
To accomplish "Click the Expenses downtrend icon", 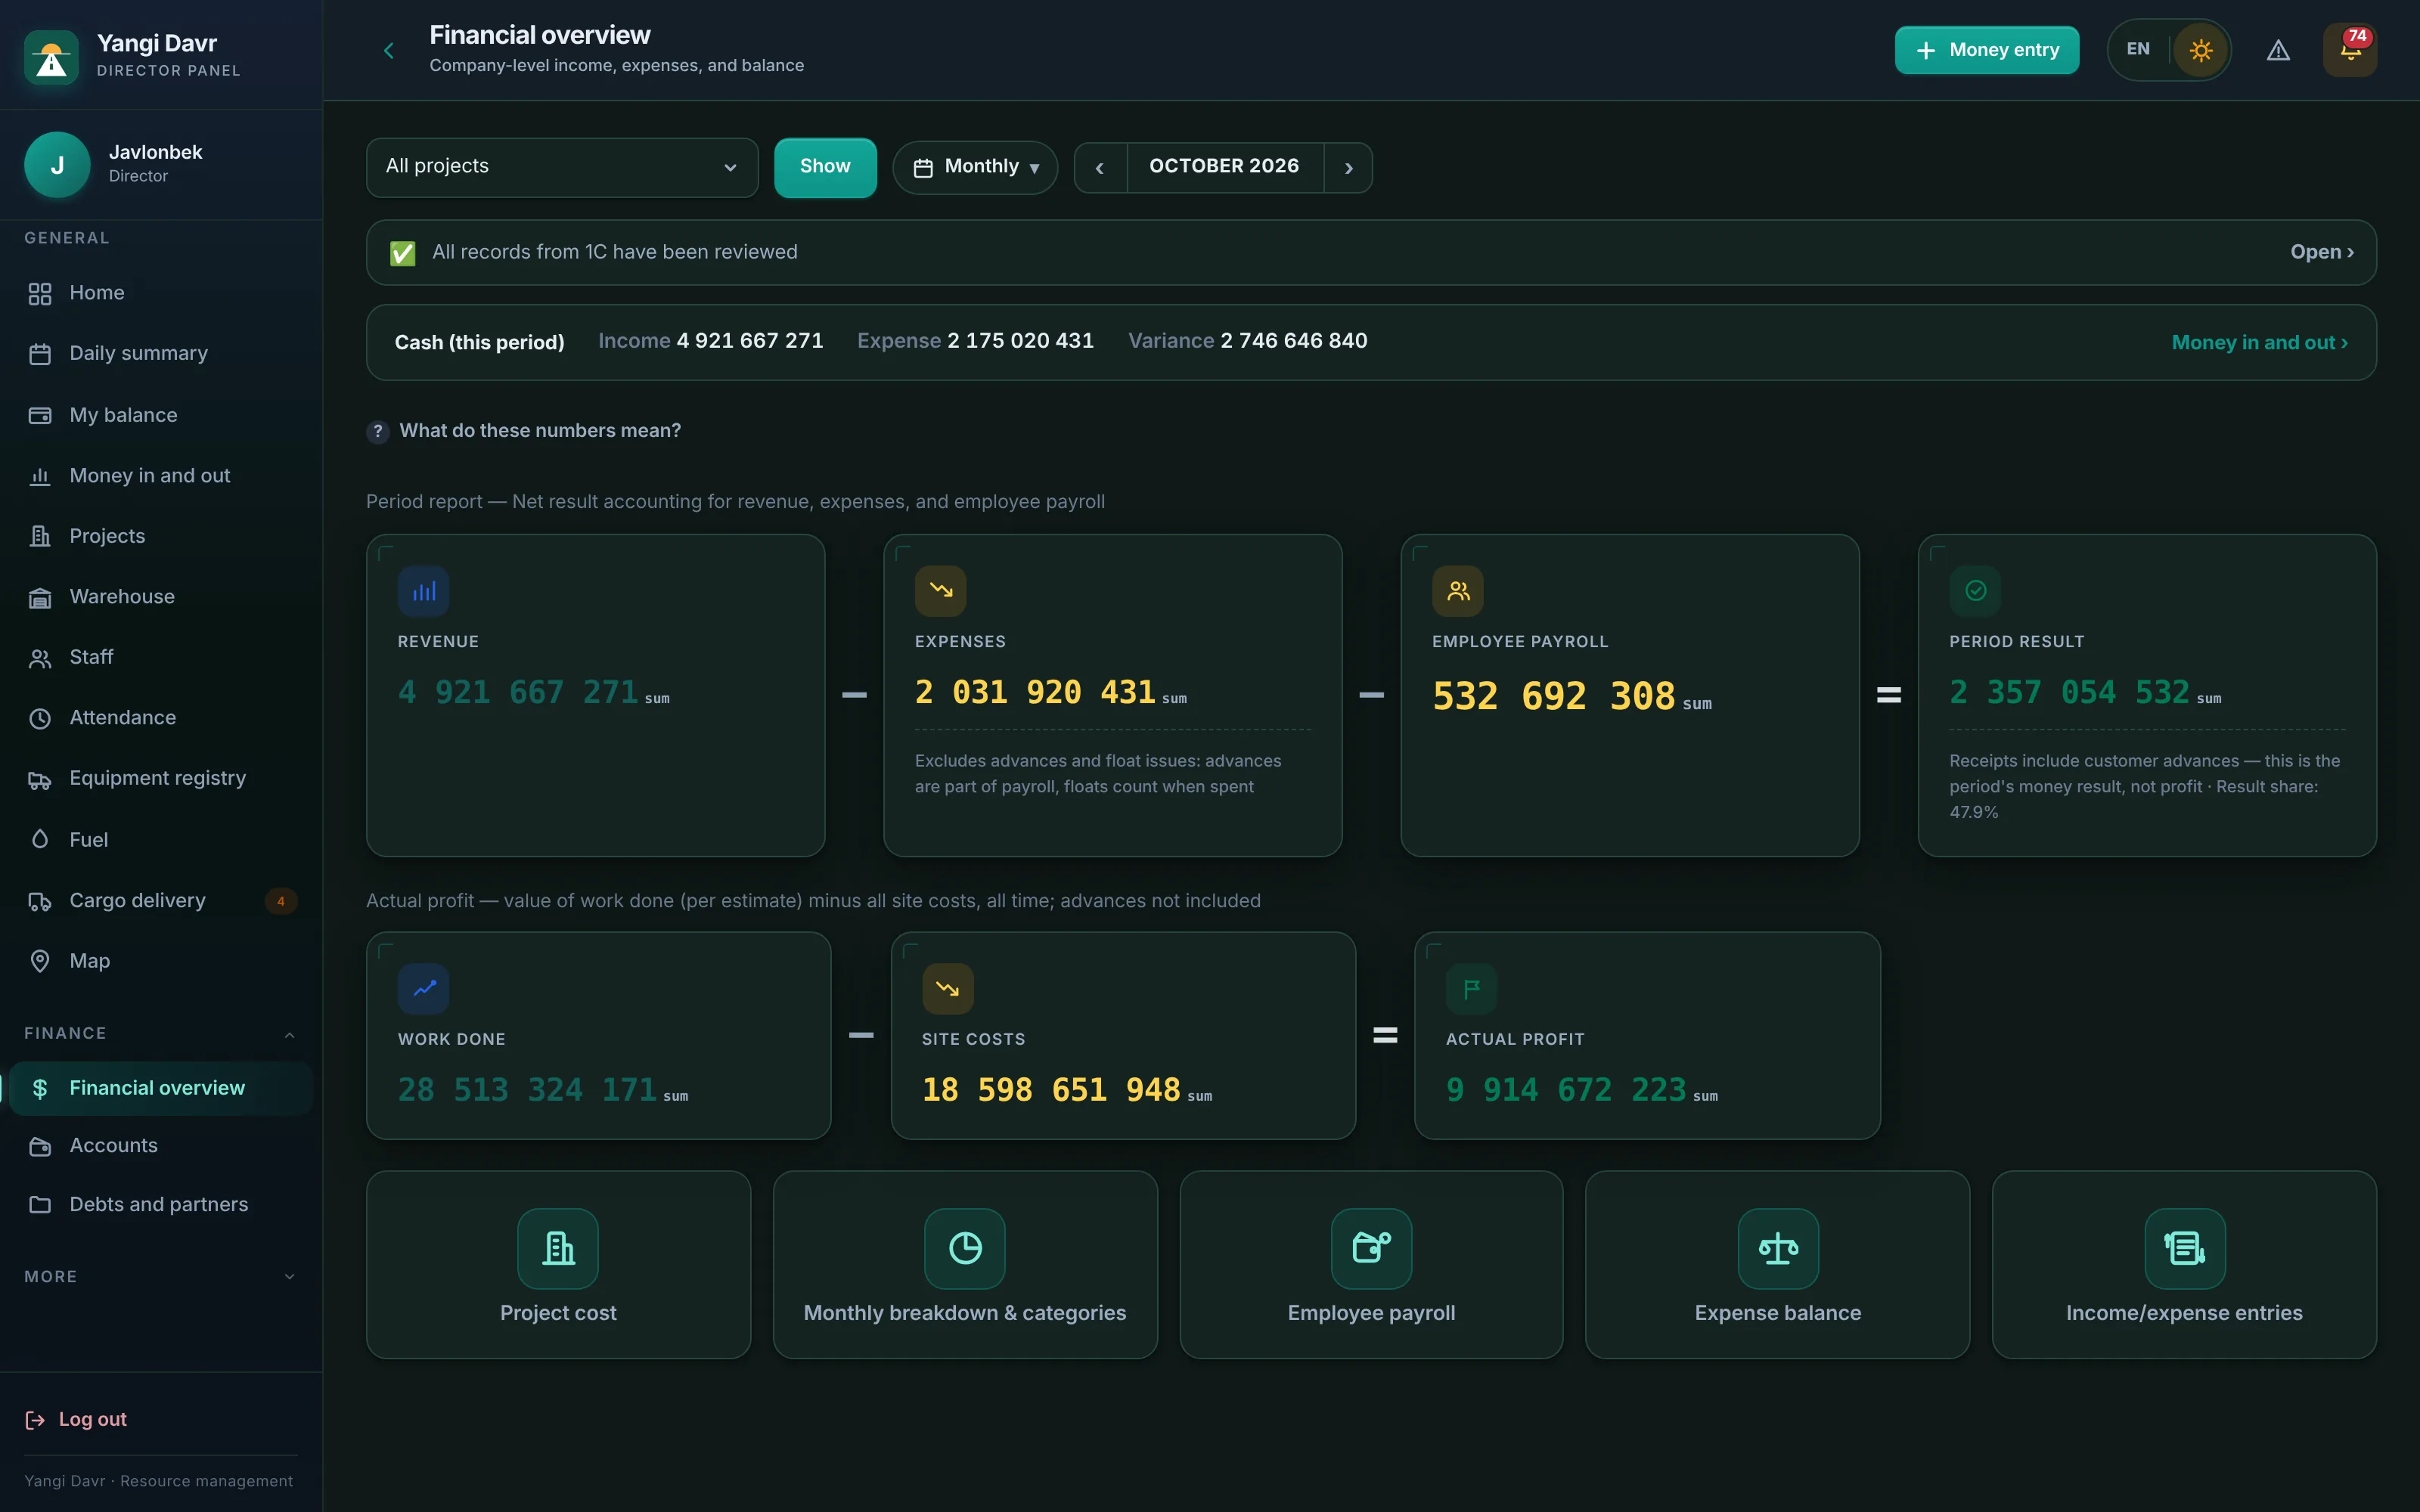I will (941, 591).
